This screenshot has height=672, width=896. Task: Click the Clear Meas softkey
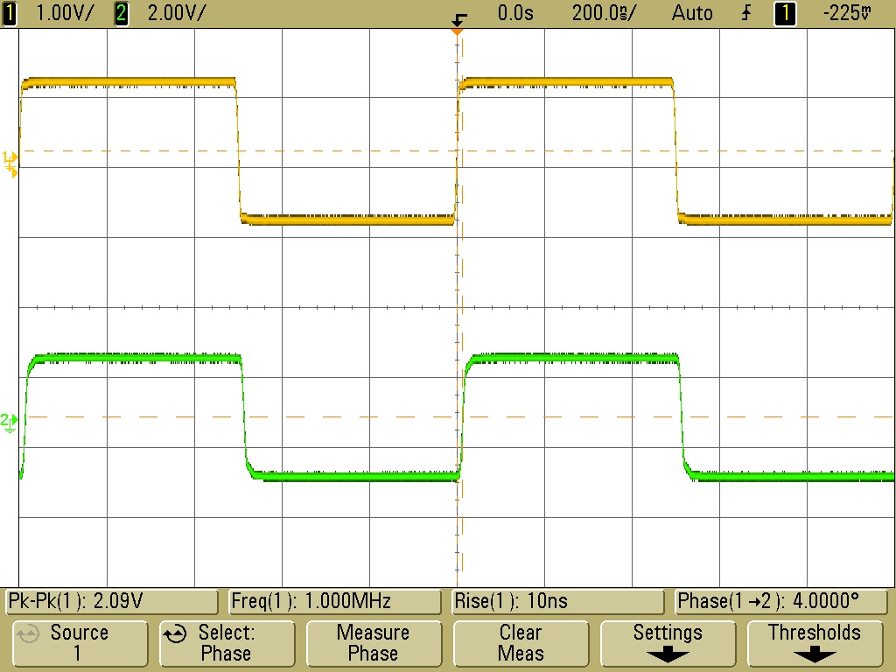[x=521, y=643]
